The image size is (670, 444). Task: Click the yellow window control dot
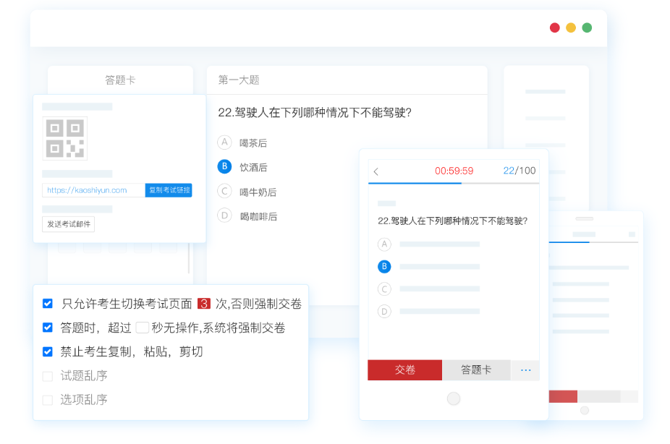tap(571, 27)
